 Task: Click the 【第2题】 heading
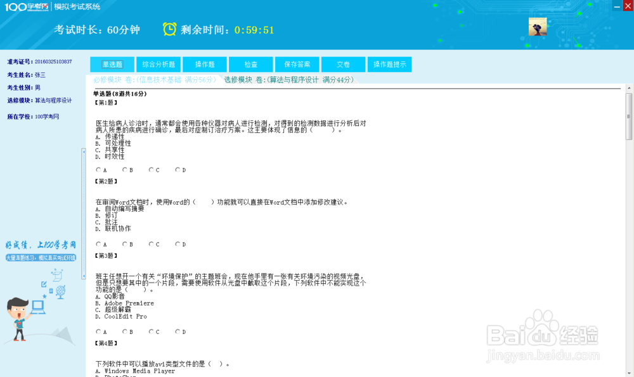coord(106,181)
